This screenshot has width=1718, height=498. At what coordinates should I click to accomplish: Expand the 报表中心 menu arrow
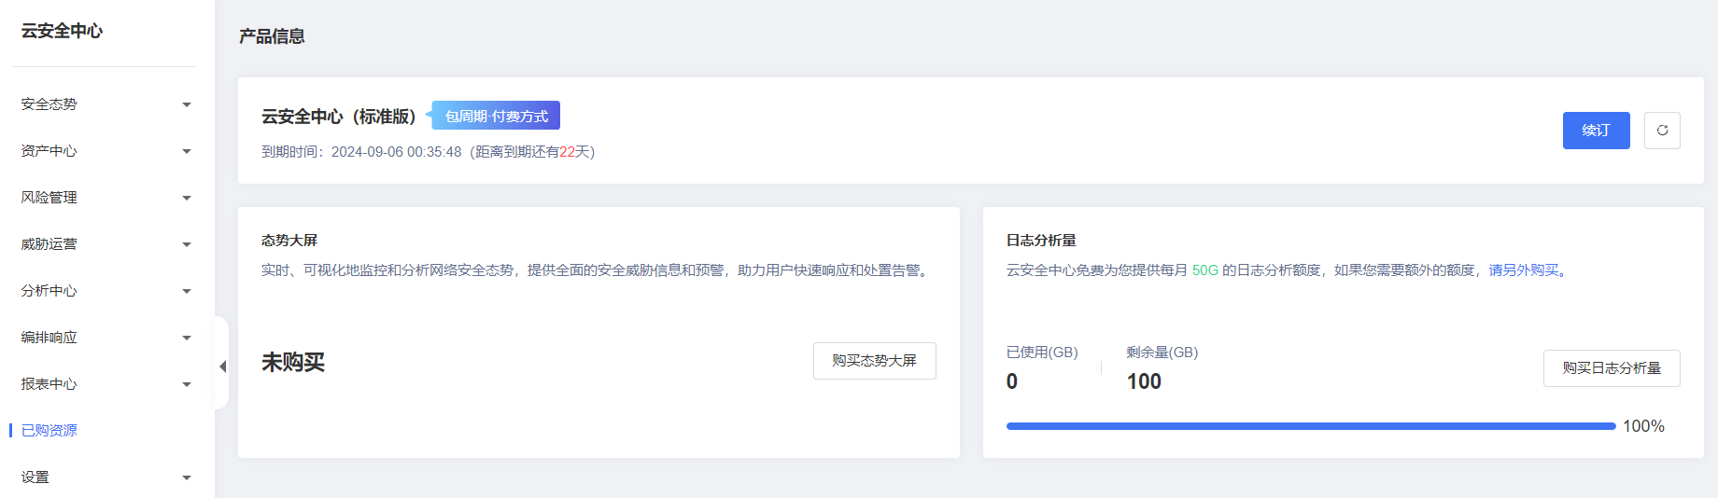pyautogui.click(x=187, y=384)
